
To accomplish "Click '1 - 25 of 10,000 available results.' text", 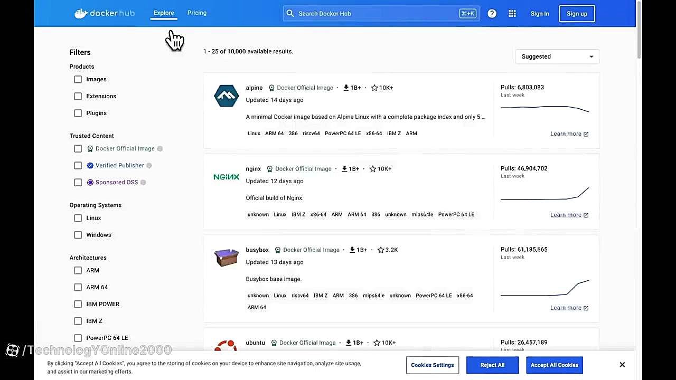I will 248,51.
